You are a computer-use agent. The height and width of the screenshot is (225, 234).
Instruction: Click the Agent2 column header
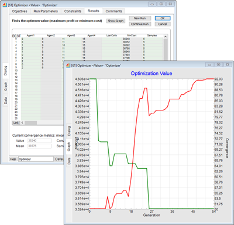tap(51, 36)
